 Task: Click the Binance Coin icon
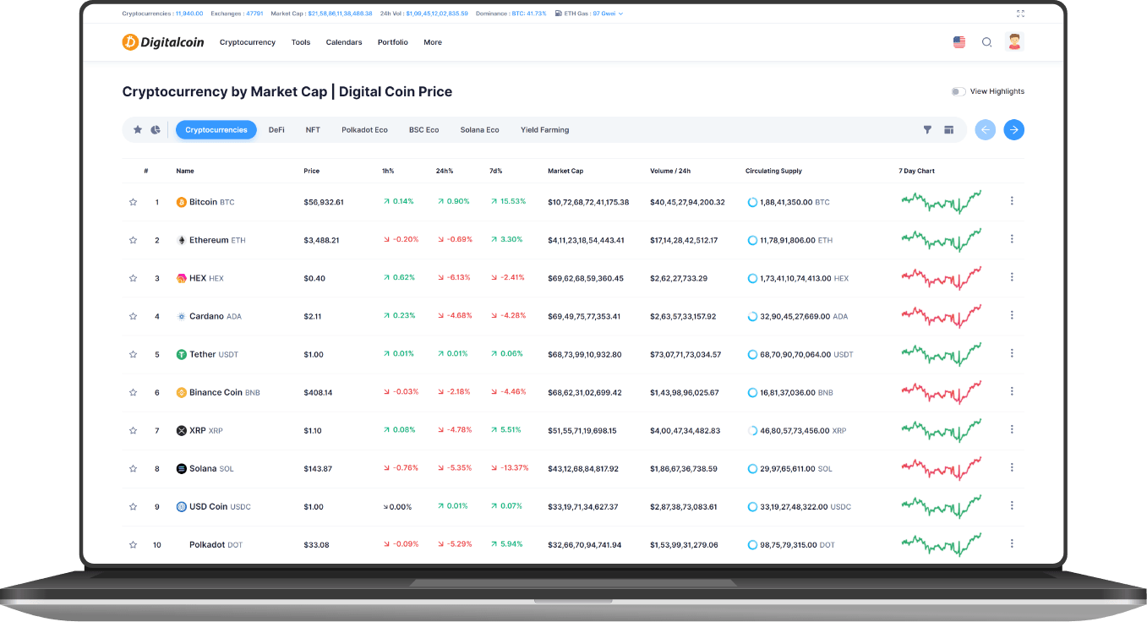(181, 392)
